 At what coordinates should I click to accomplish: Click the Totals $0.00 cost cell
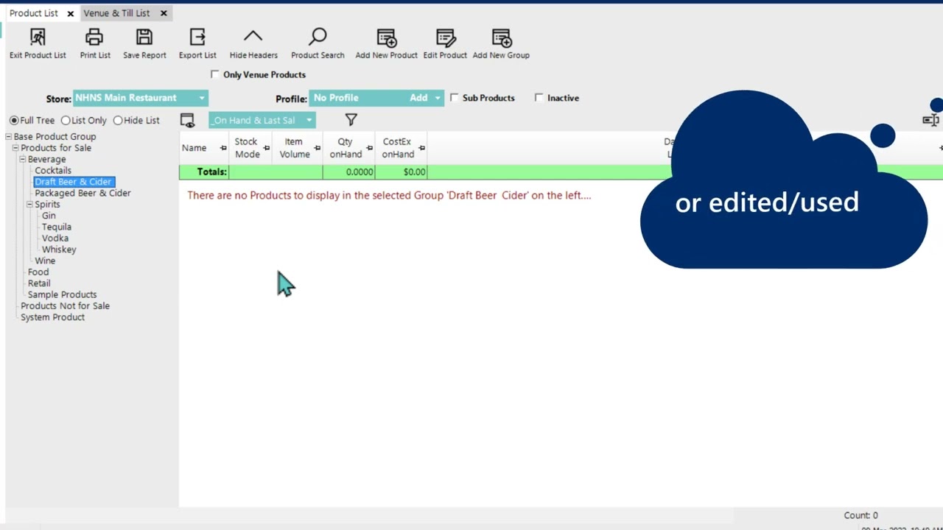point(401,172)
